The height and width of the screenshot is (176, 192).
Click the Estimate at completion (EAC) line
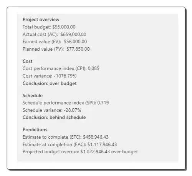pos(70,144)
